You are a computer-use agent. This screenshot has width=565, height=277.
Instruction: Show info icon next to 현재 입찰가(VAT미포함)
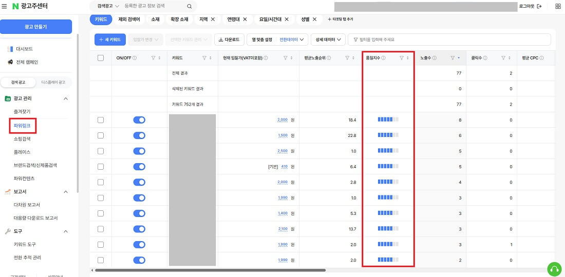point(266,58)
